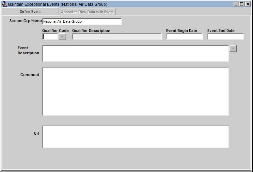Focus the Qualifier Code text box

pos(50,37)
